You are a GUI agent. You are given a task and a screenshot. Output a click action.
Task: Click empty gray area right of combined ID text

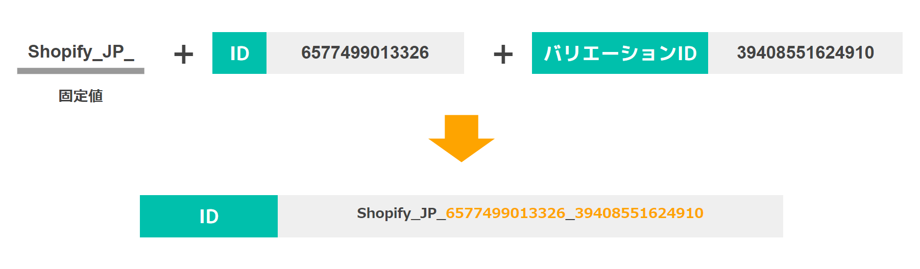point(743,216)
